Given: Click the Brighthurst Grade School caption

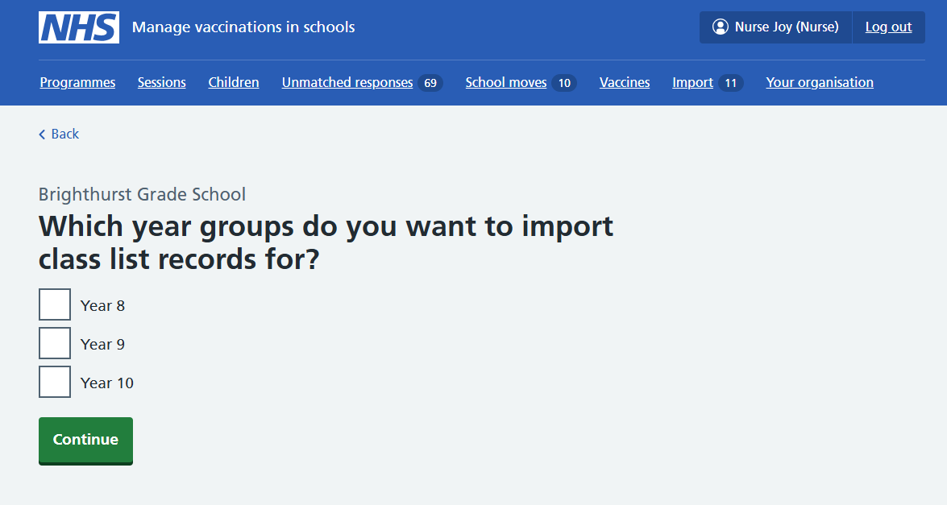Looking at the screenshot, I should [x=142, y=194].
